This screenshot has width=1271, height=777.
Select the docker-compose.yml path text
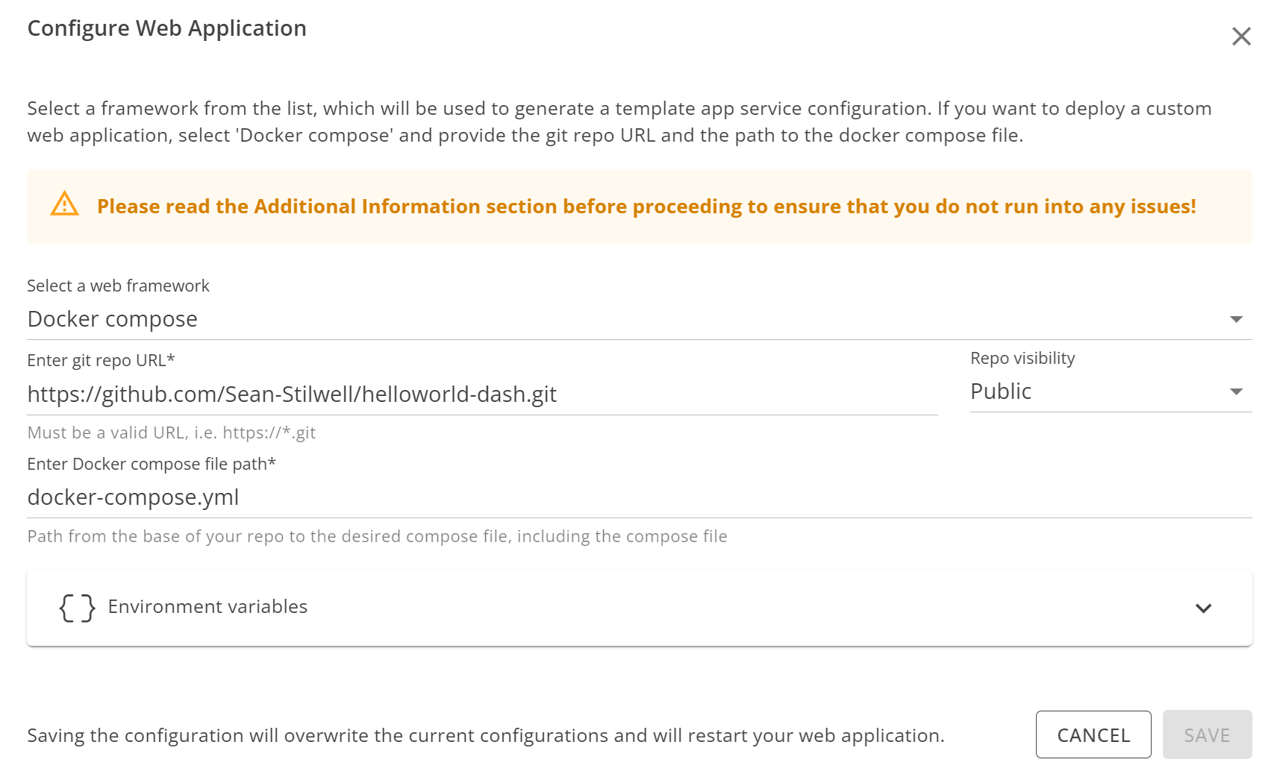133,497
